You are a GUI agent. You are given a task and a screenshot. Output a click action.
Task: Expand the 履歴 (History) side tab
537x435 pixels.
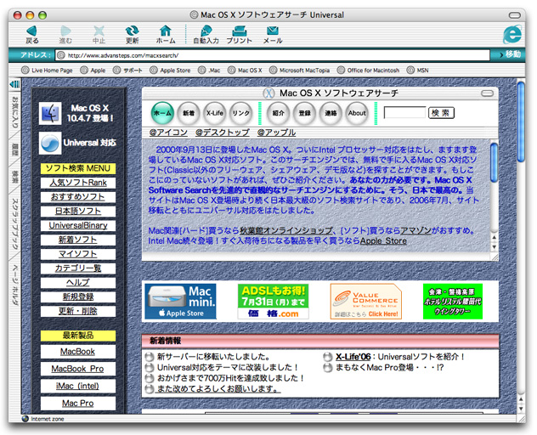pyautogui.click(x=14, y=150)
